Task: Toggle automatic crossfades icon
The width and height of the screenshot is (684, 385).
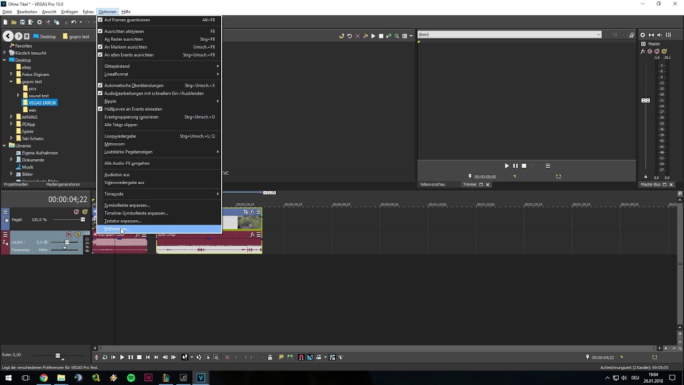Action: [309, 357]
